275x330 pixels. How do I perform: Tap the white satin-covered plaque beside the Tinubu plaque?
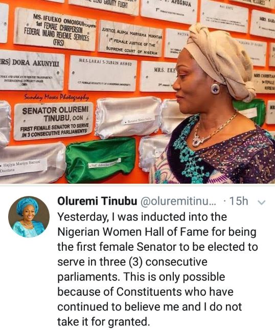coord(128,118)
